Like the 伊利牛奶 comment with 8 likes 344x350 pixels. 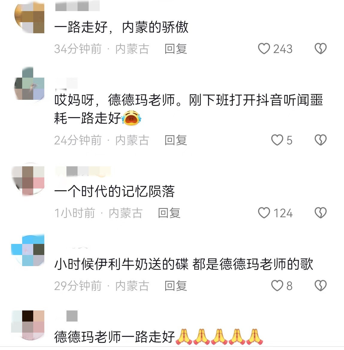point(277,286)
